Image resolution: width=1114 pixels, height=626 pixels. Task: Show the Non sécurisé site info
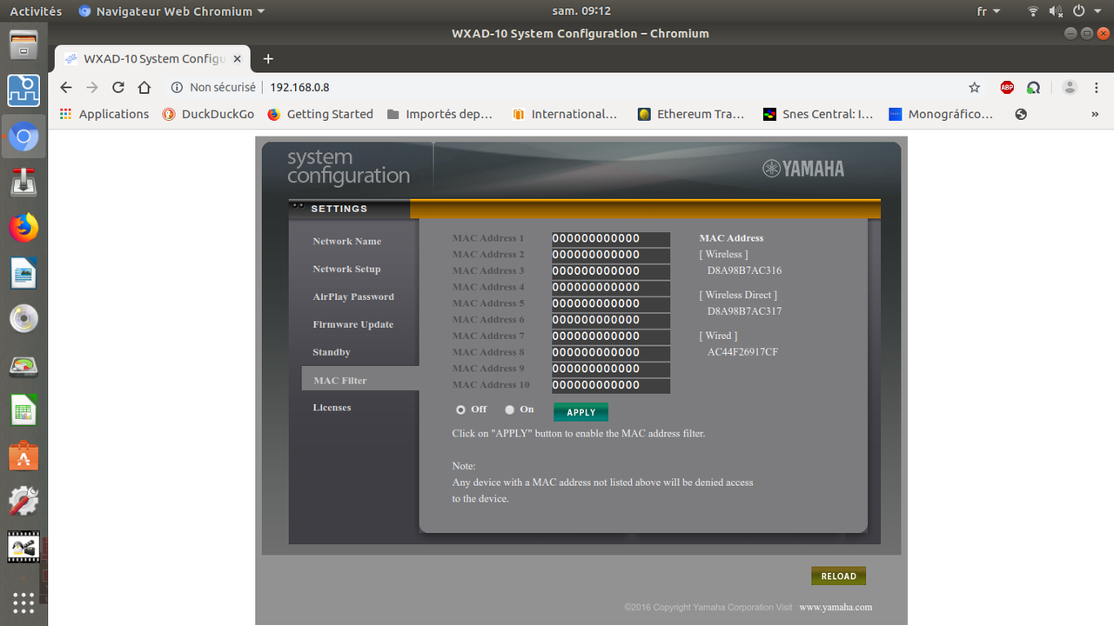pyautogui.click(x=214, y=87)
